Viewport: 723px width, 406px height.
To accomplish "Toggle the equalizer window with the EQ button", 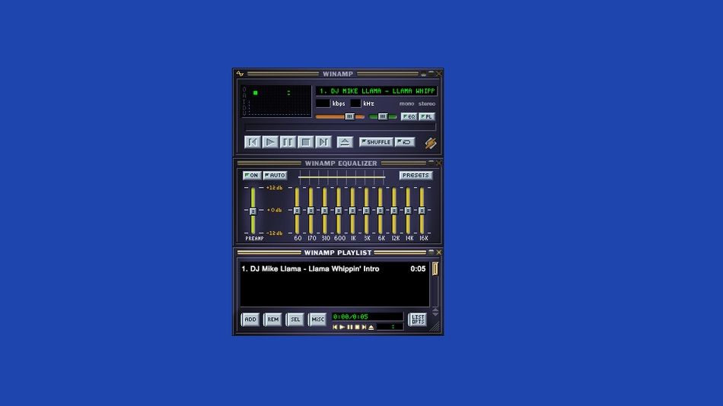I will coord(409,116).
